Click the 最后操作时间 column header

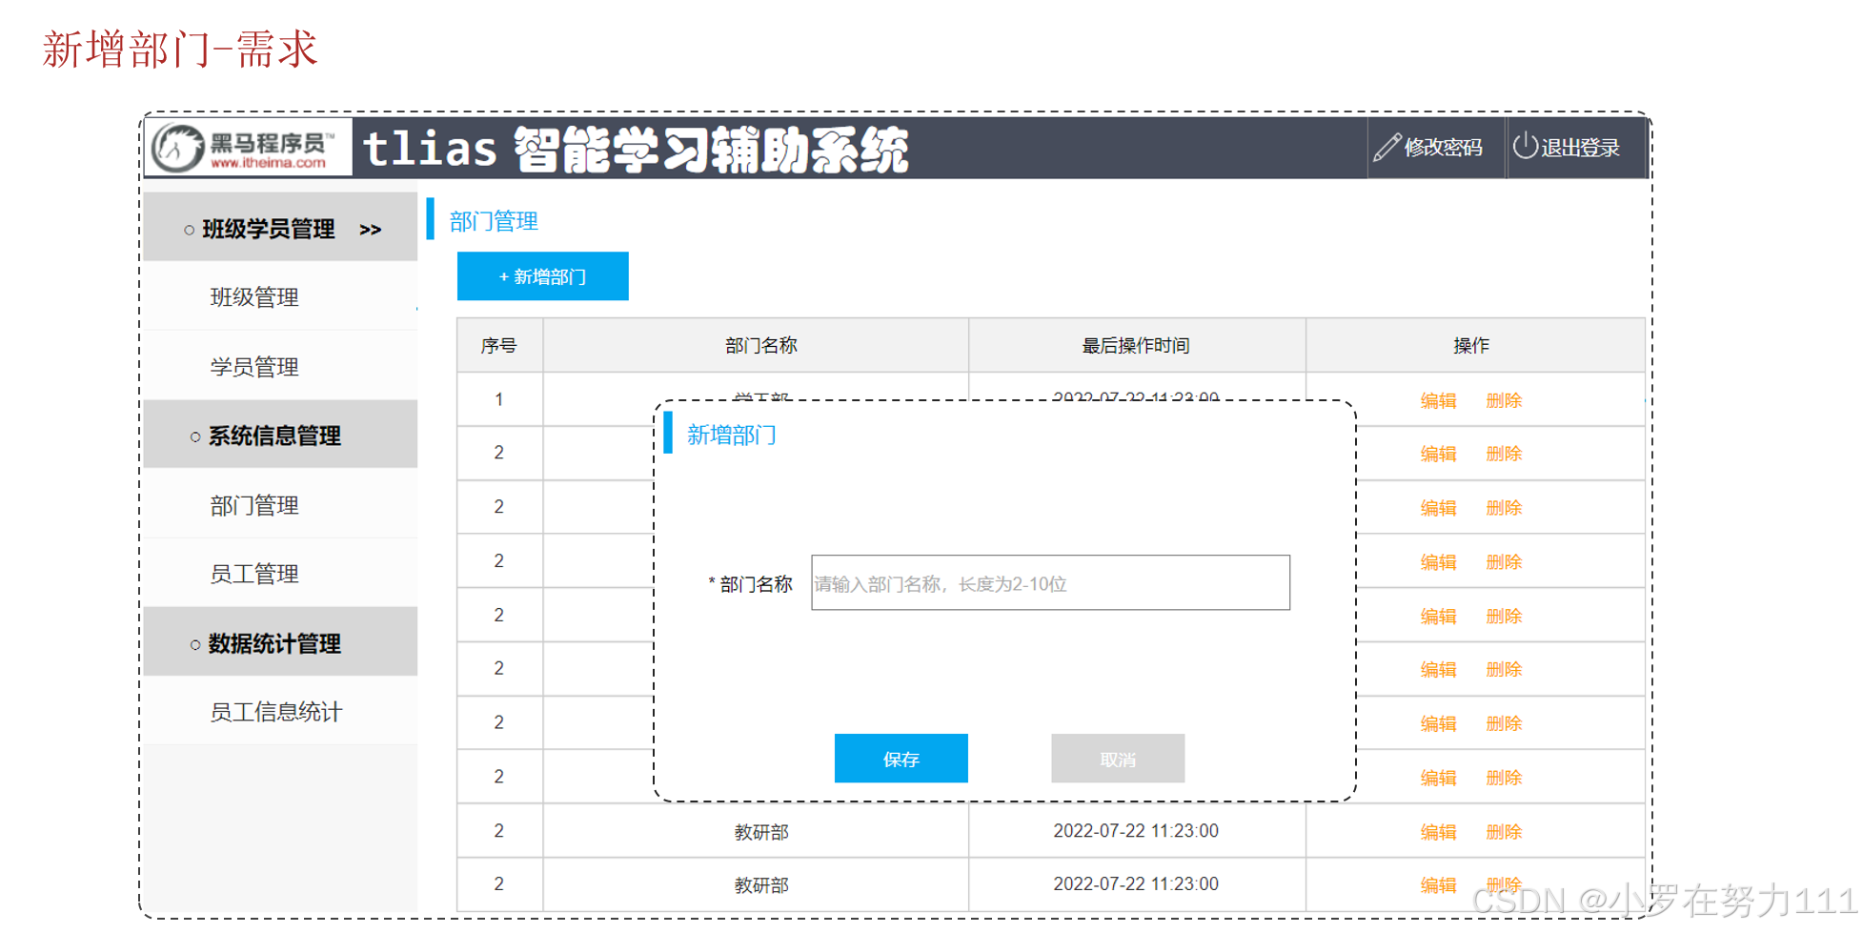(x=1136, y=345)
